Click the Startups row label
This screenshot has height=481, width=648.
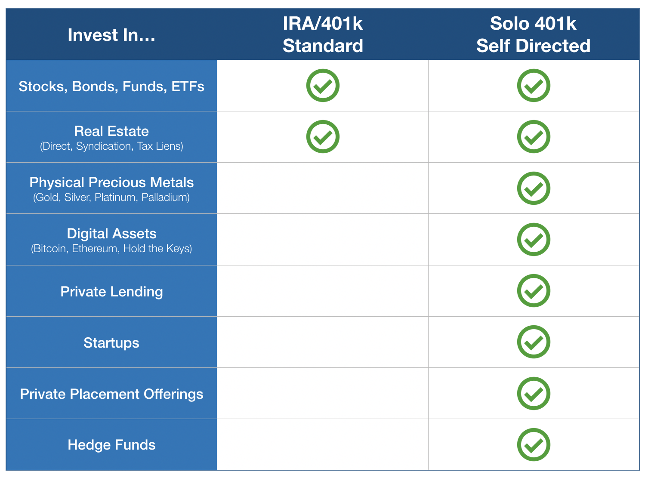click(111, 343)
